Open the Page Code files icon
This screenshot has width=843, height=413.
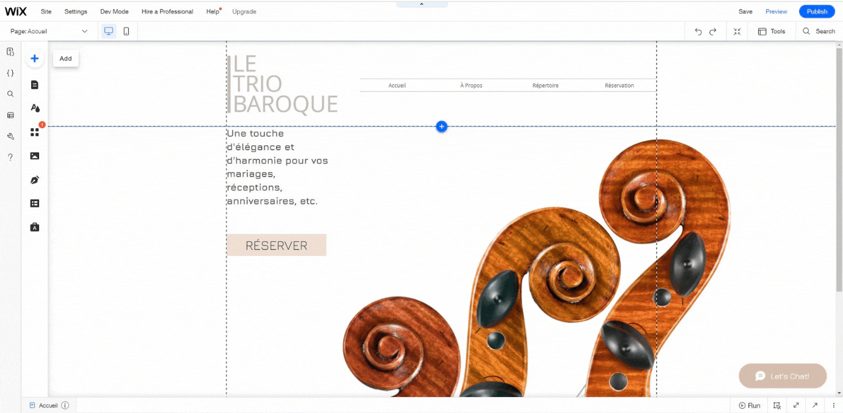click(10, 52)
